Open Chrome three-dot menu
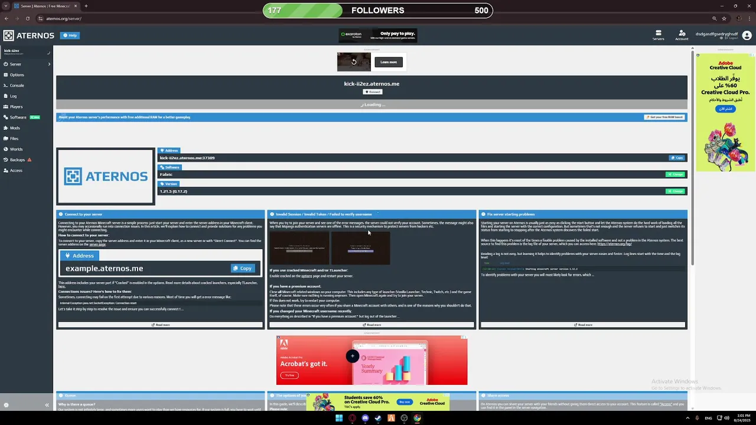The height and width of the screenshot is (425, 756). pos(748,18)
